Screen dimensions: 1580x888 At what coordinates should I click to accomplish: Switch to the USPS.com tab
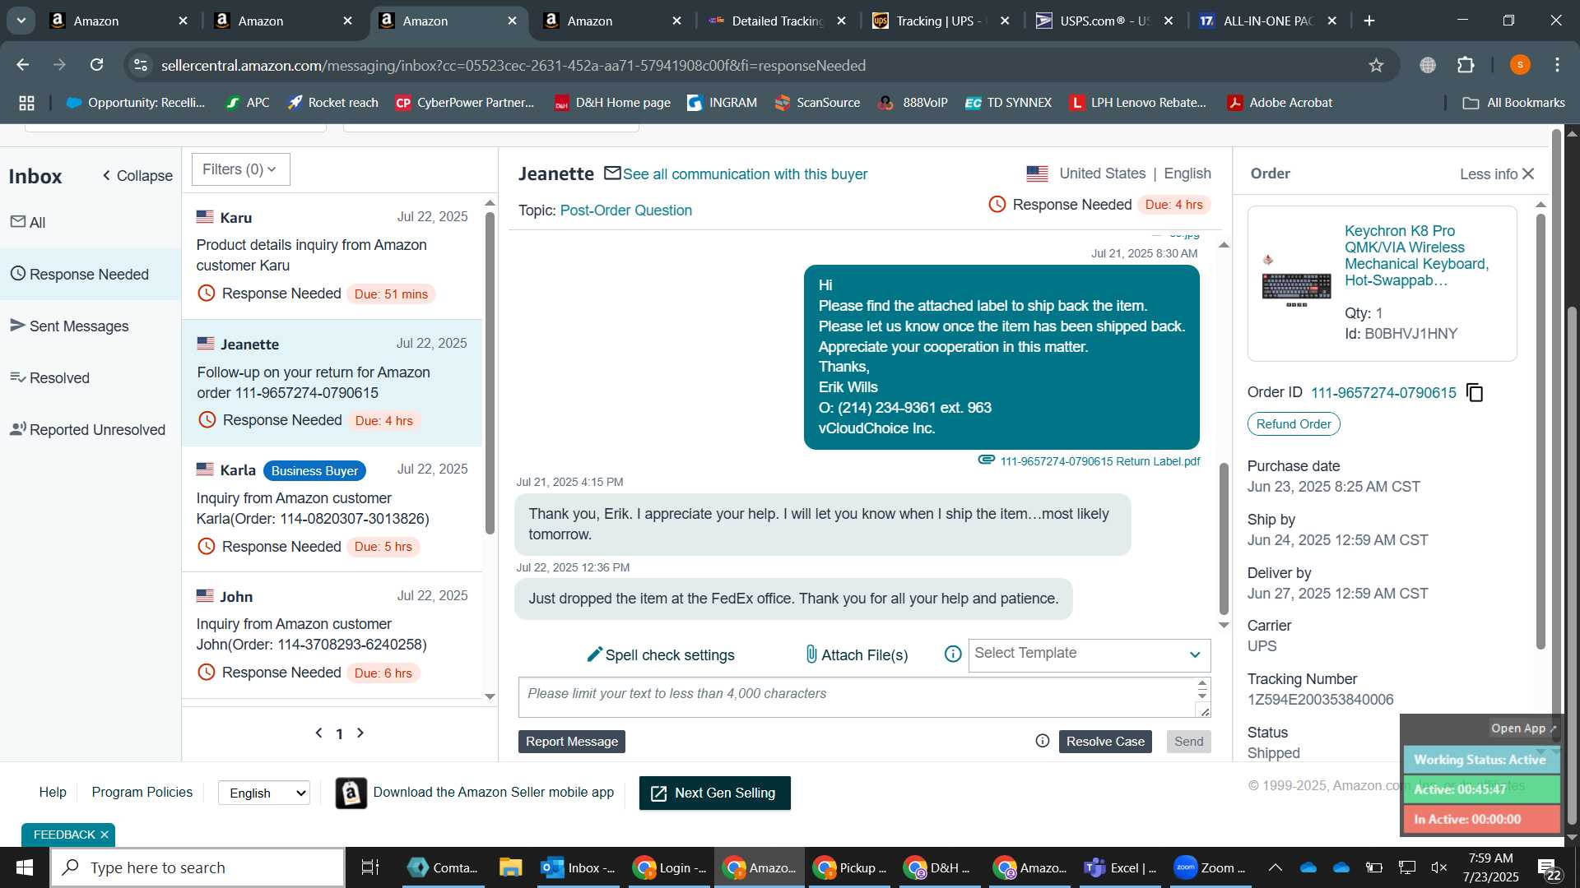[1105, 21]
